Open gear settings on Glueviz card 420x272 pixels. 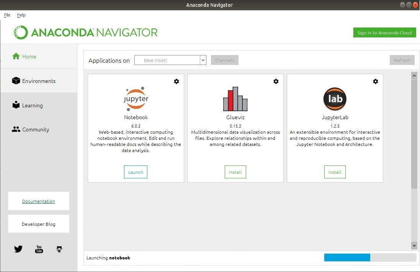276,81
